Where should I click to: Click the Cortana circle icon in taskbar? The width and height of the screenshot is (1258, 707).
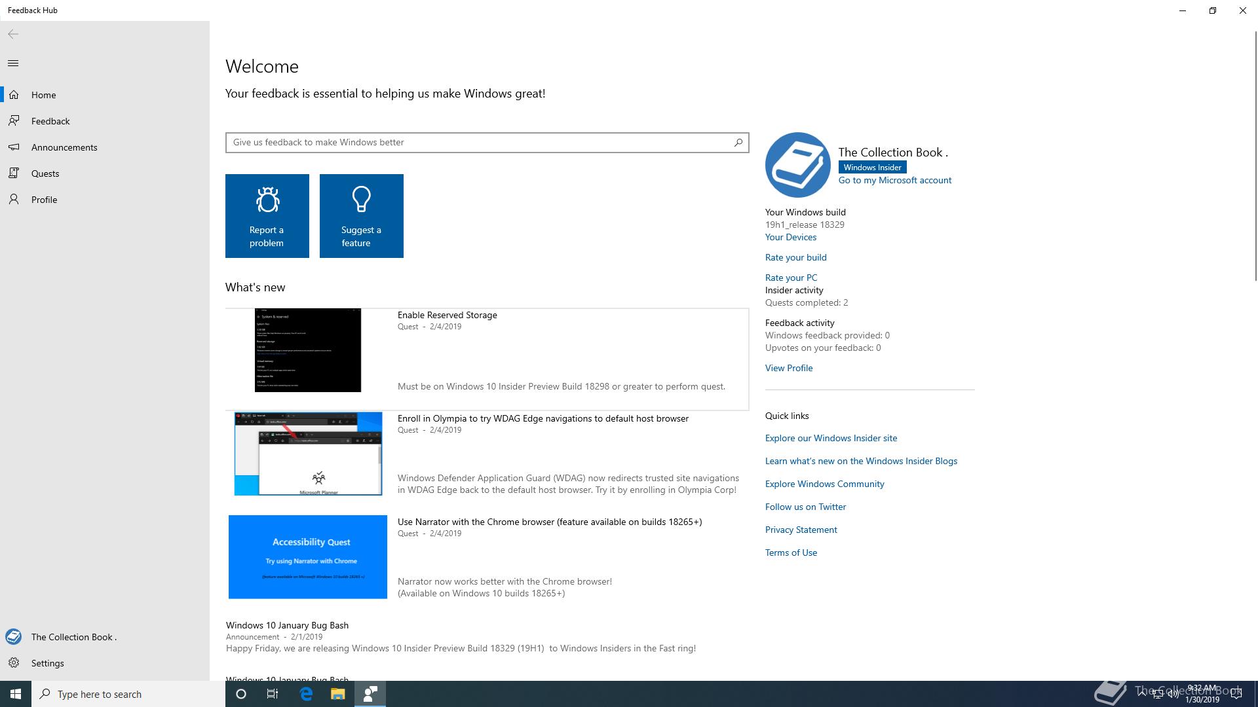point(240,694)
